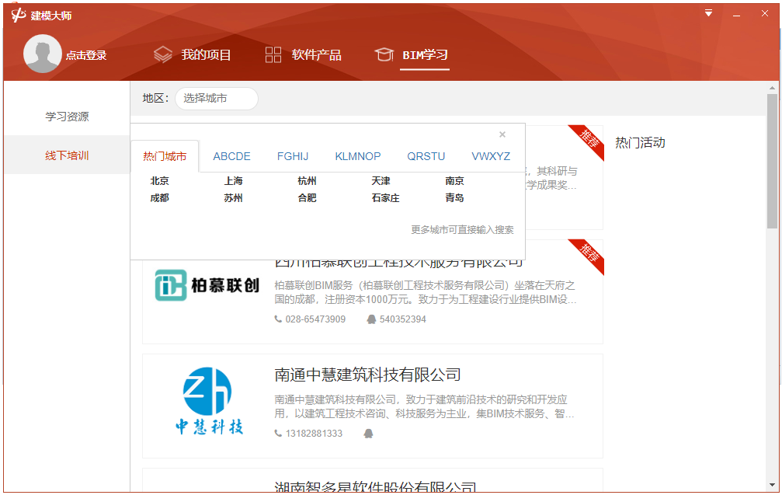Switch to the FGHIJ city tab
The height and width of the screenshot is (495, 782).
[293, 156]
